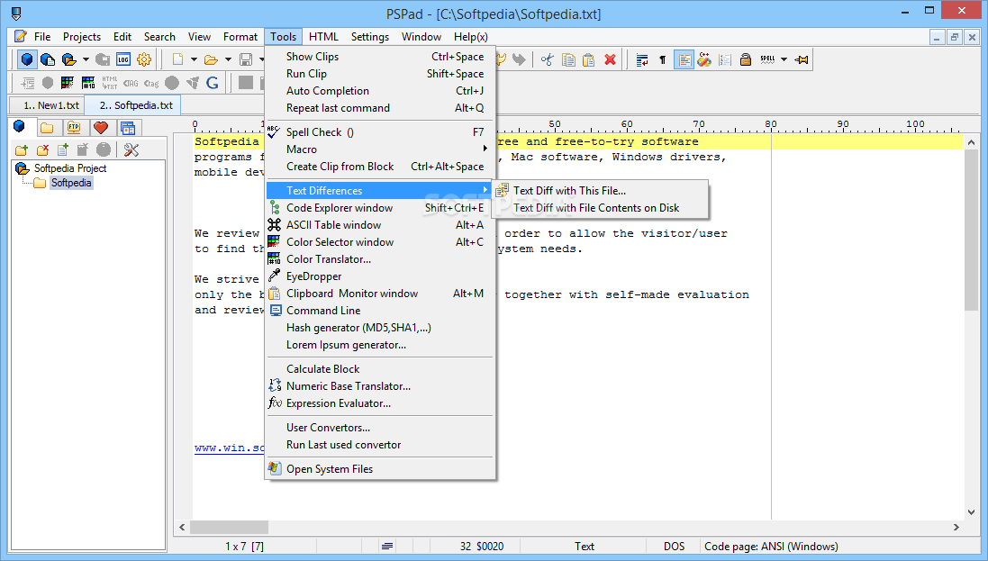Viewport: 988px width, 561px height.
Task: Toggle syntax highlighting icon
Action: click(x=684, y=59)
